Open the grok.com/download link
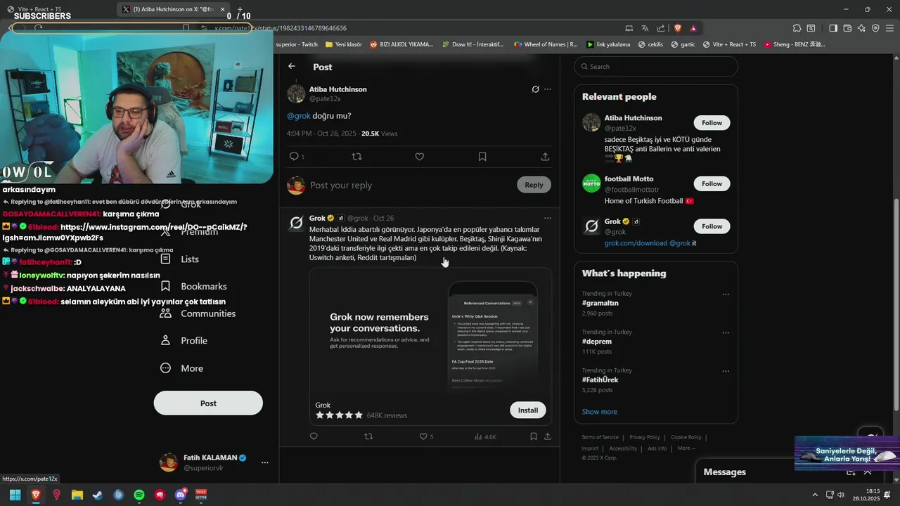This screenshot has height=506, width=900. (636, 243)
